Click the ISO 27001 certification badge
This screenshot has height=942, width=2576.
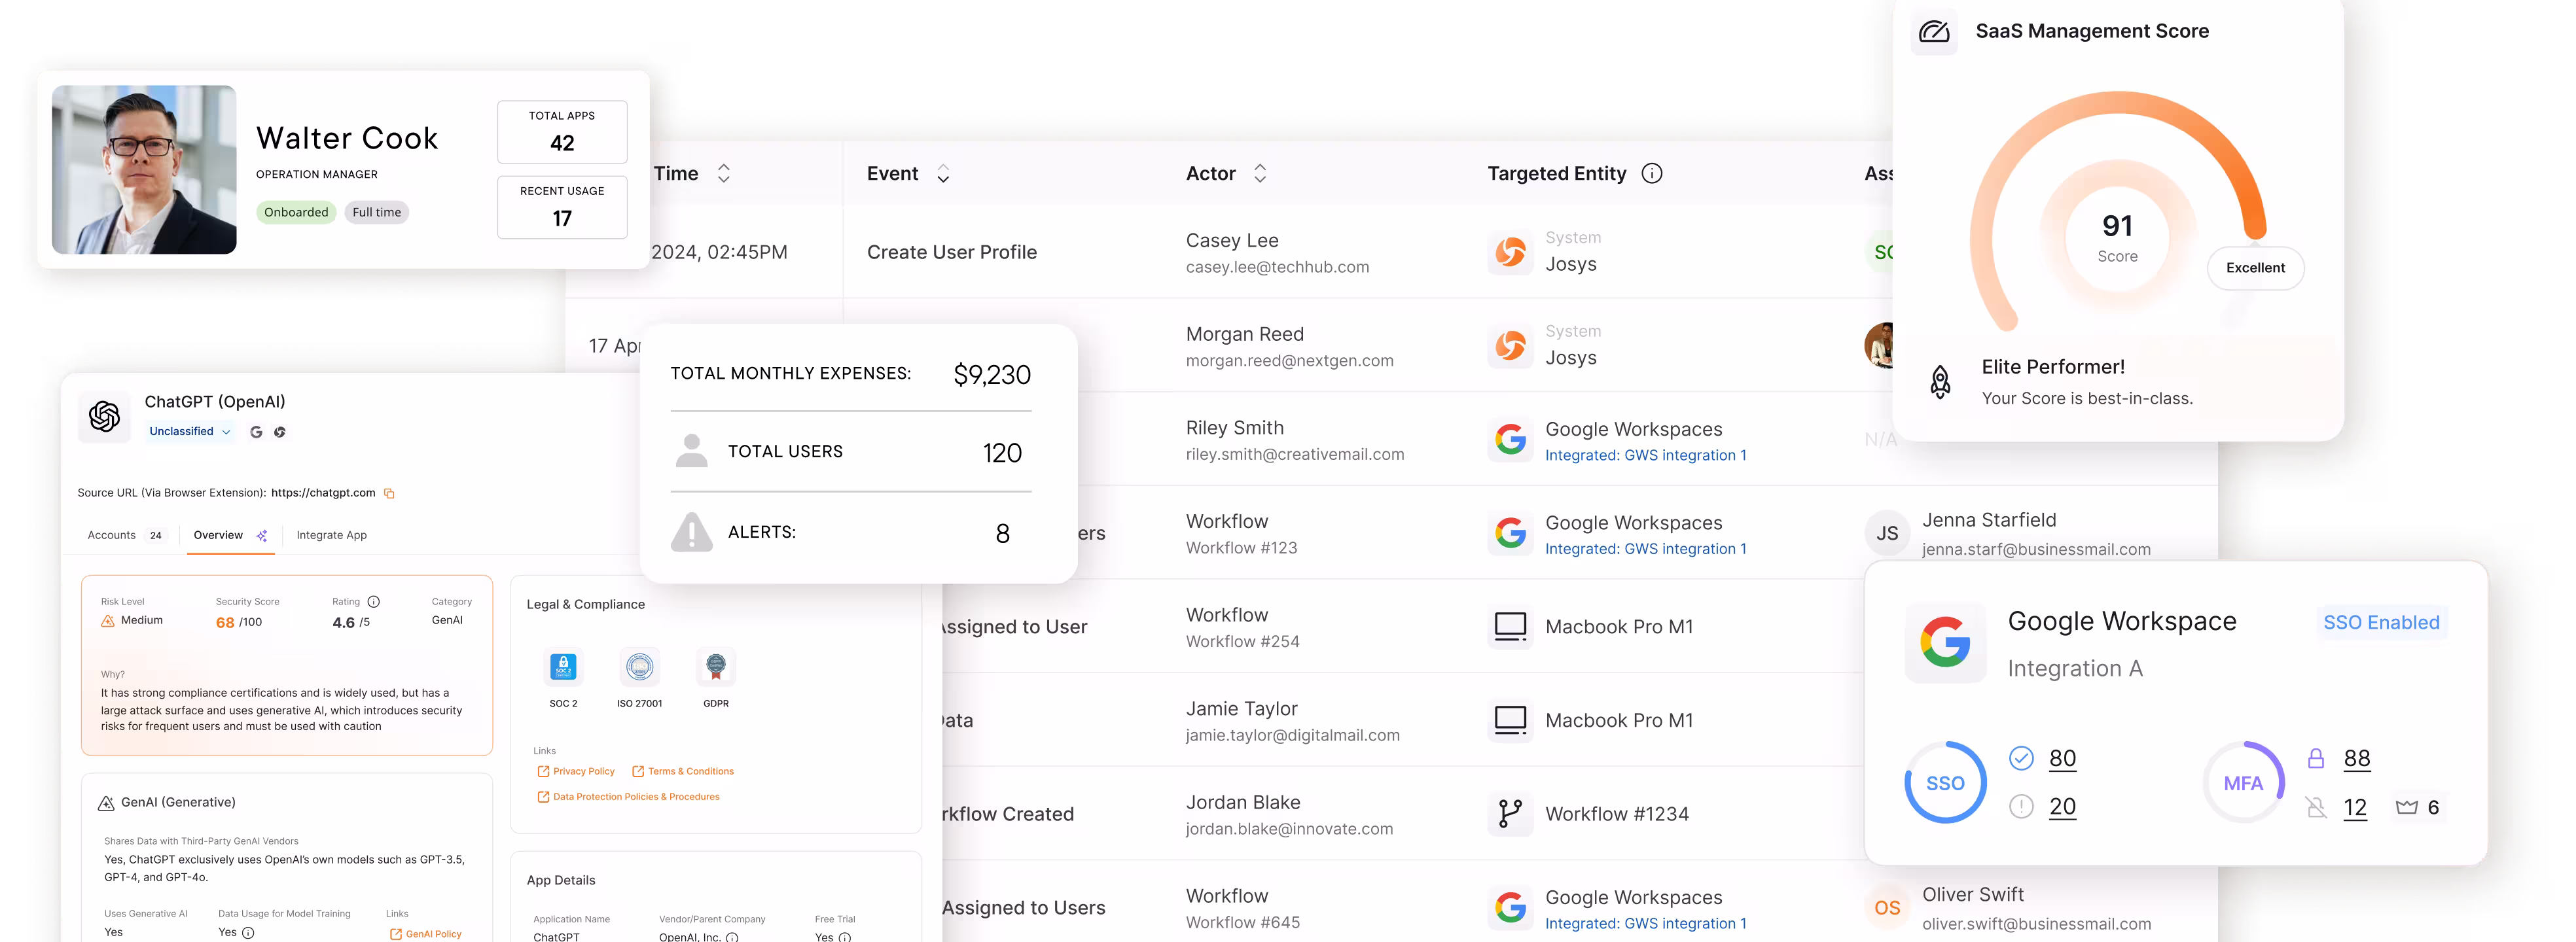pyautogui.click(x=639, y=667)
